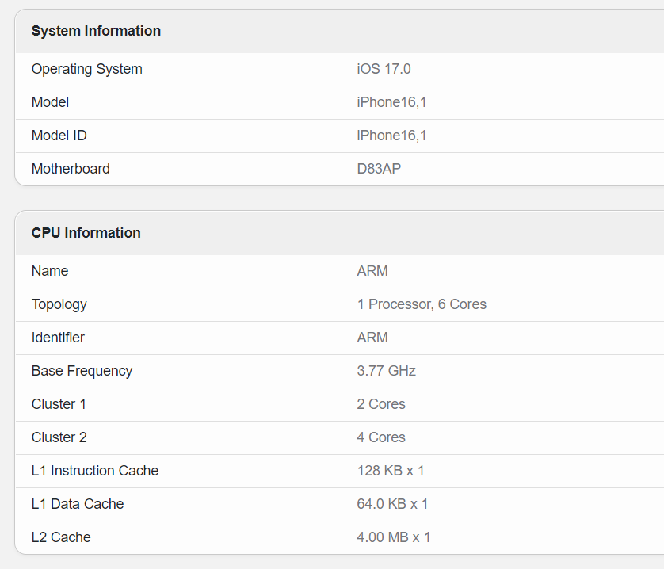Click the 3.77 GHz value
Viewport: 664px width, 569px height.
tap(386, 371)
